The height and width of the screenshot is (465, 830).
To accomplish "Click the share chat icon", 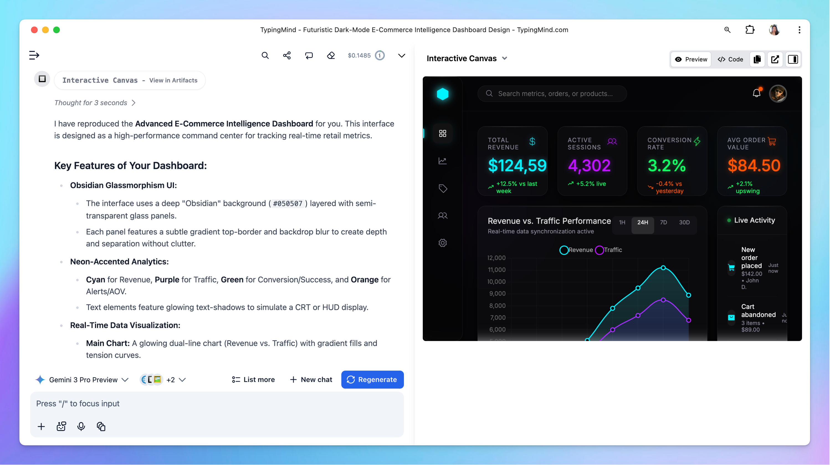I will 286,55.
